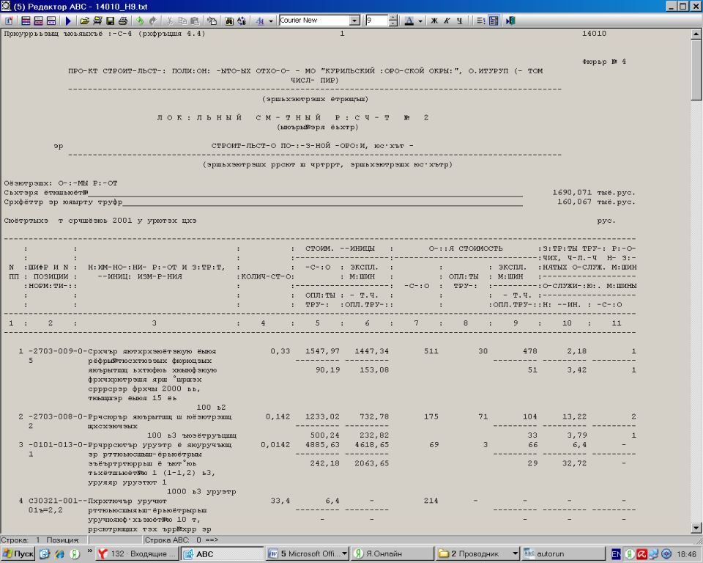Select the first table layout icon

tap(26, 21)
